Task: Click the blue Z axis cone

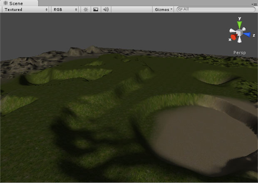Action: tap(247, 35)
